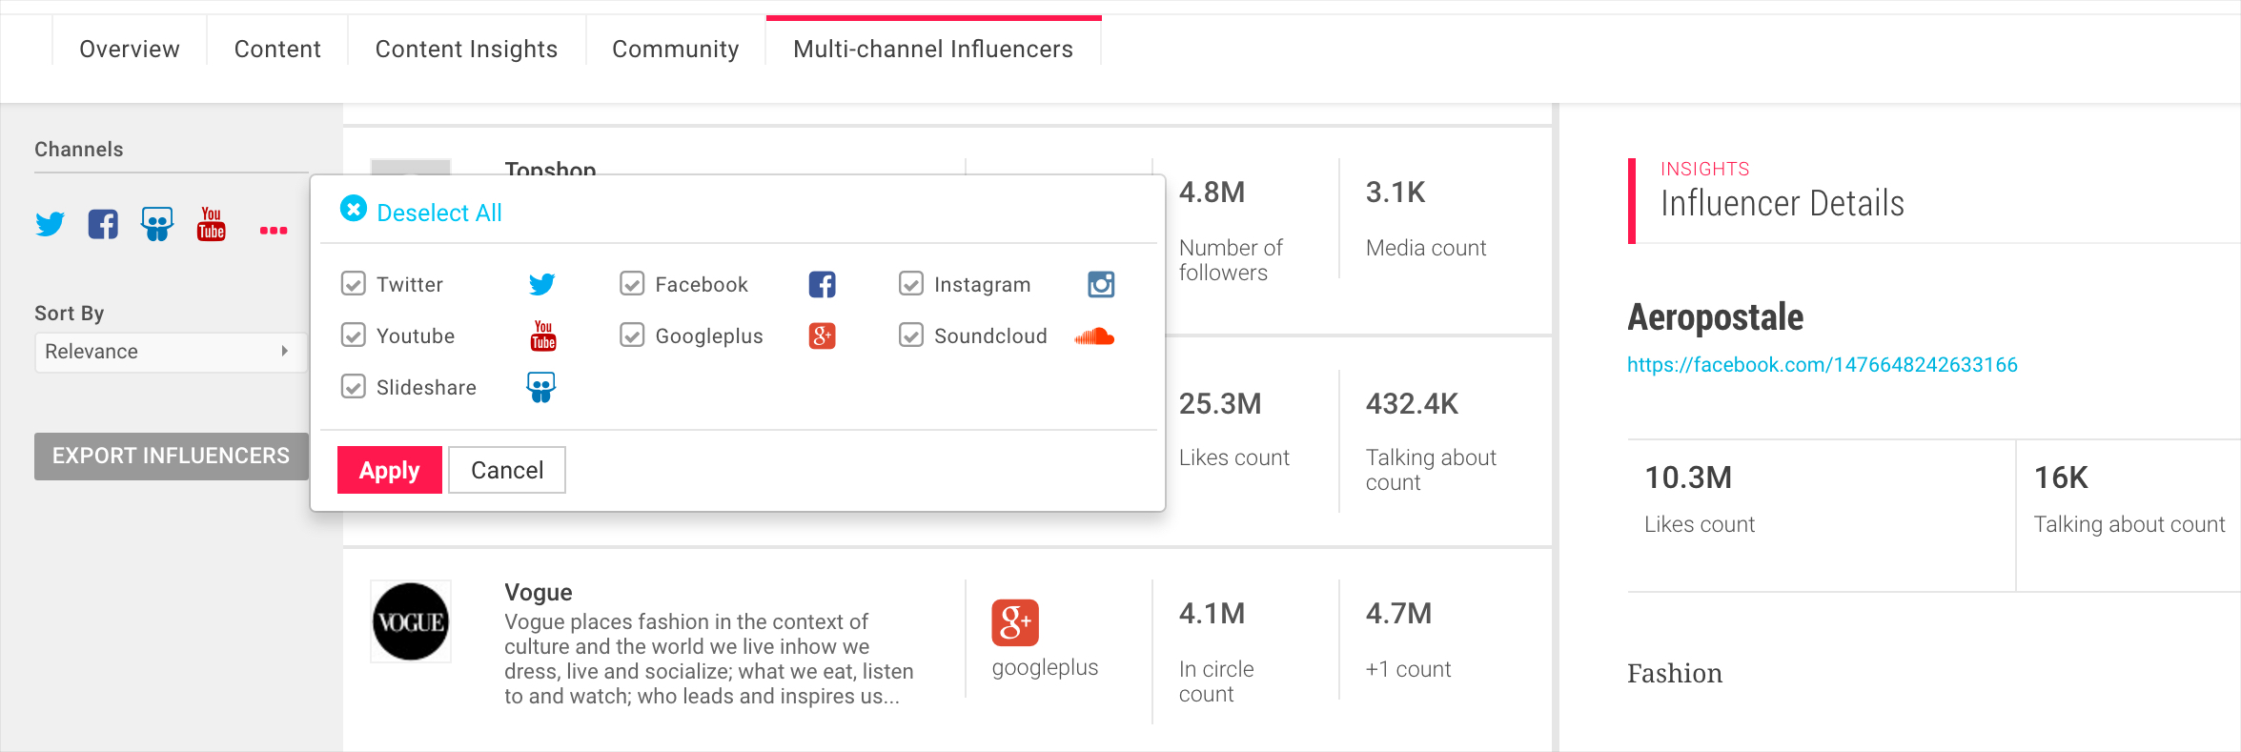2241x752 pixels.
Task: Click the Deselect All link
Action: [439, 213]
